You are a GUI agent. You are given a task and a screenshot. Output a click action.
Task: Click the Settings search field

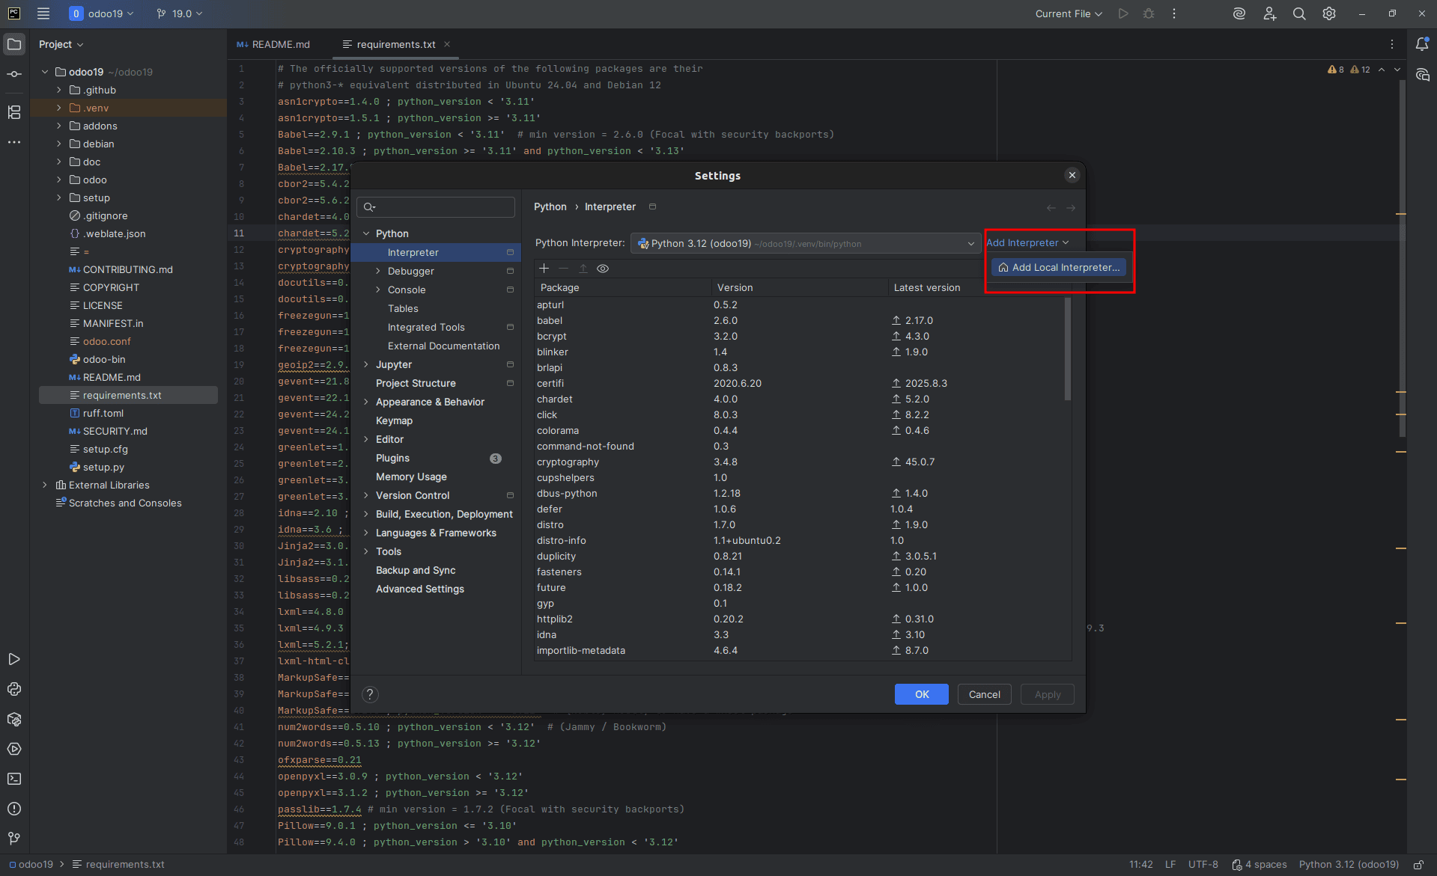click(436, 207)
